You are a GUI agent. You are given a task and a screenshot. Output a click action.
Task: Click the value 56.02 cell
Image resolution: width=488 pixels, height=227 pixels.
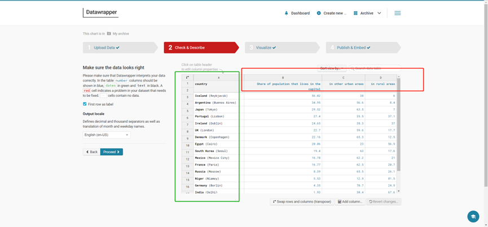click(283, 96)
